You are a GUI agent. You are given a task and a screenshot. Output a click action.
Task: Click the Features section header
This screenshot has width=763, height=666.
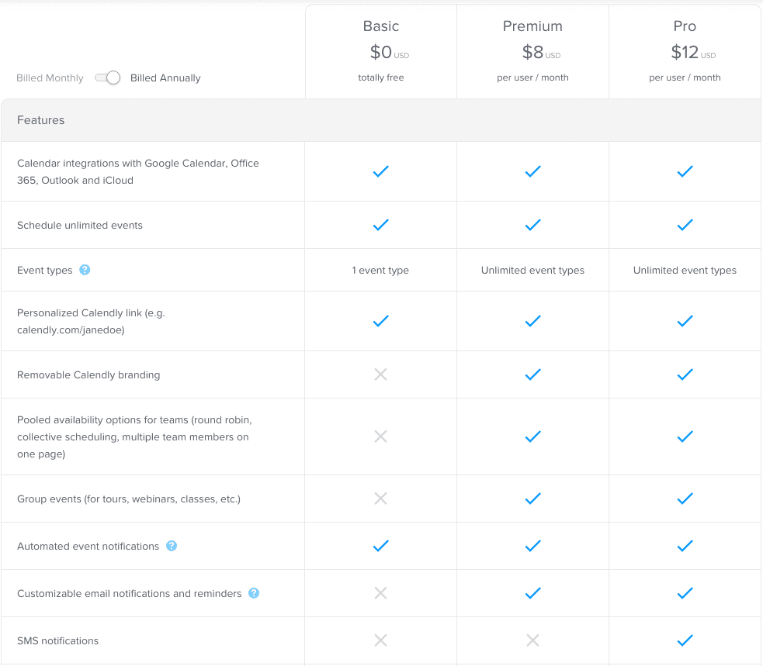(x=41, y=120)
